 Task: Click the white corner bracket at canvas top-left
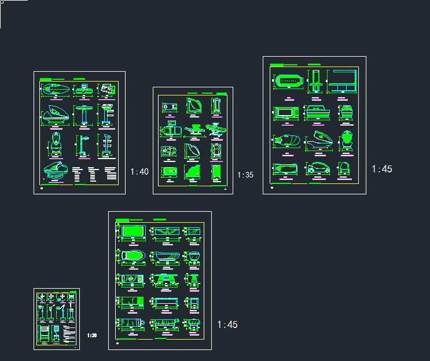pyautogui.click(x=2, y=3)
